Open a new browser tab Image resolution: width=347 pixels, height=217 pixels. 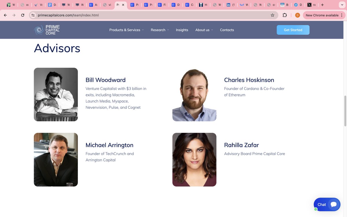click(x=322, y=5)
